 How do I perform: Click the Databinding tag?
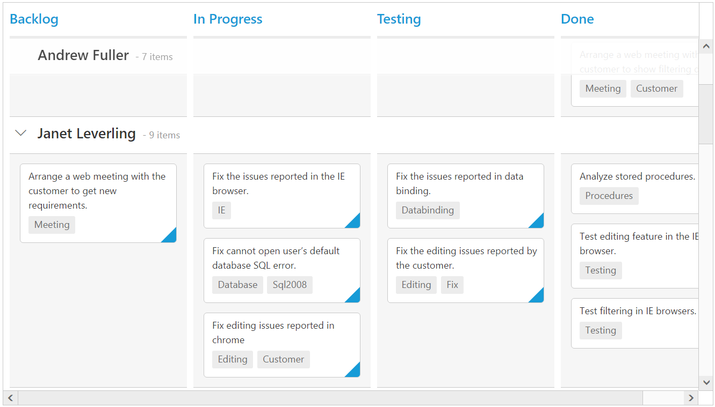428,210
